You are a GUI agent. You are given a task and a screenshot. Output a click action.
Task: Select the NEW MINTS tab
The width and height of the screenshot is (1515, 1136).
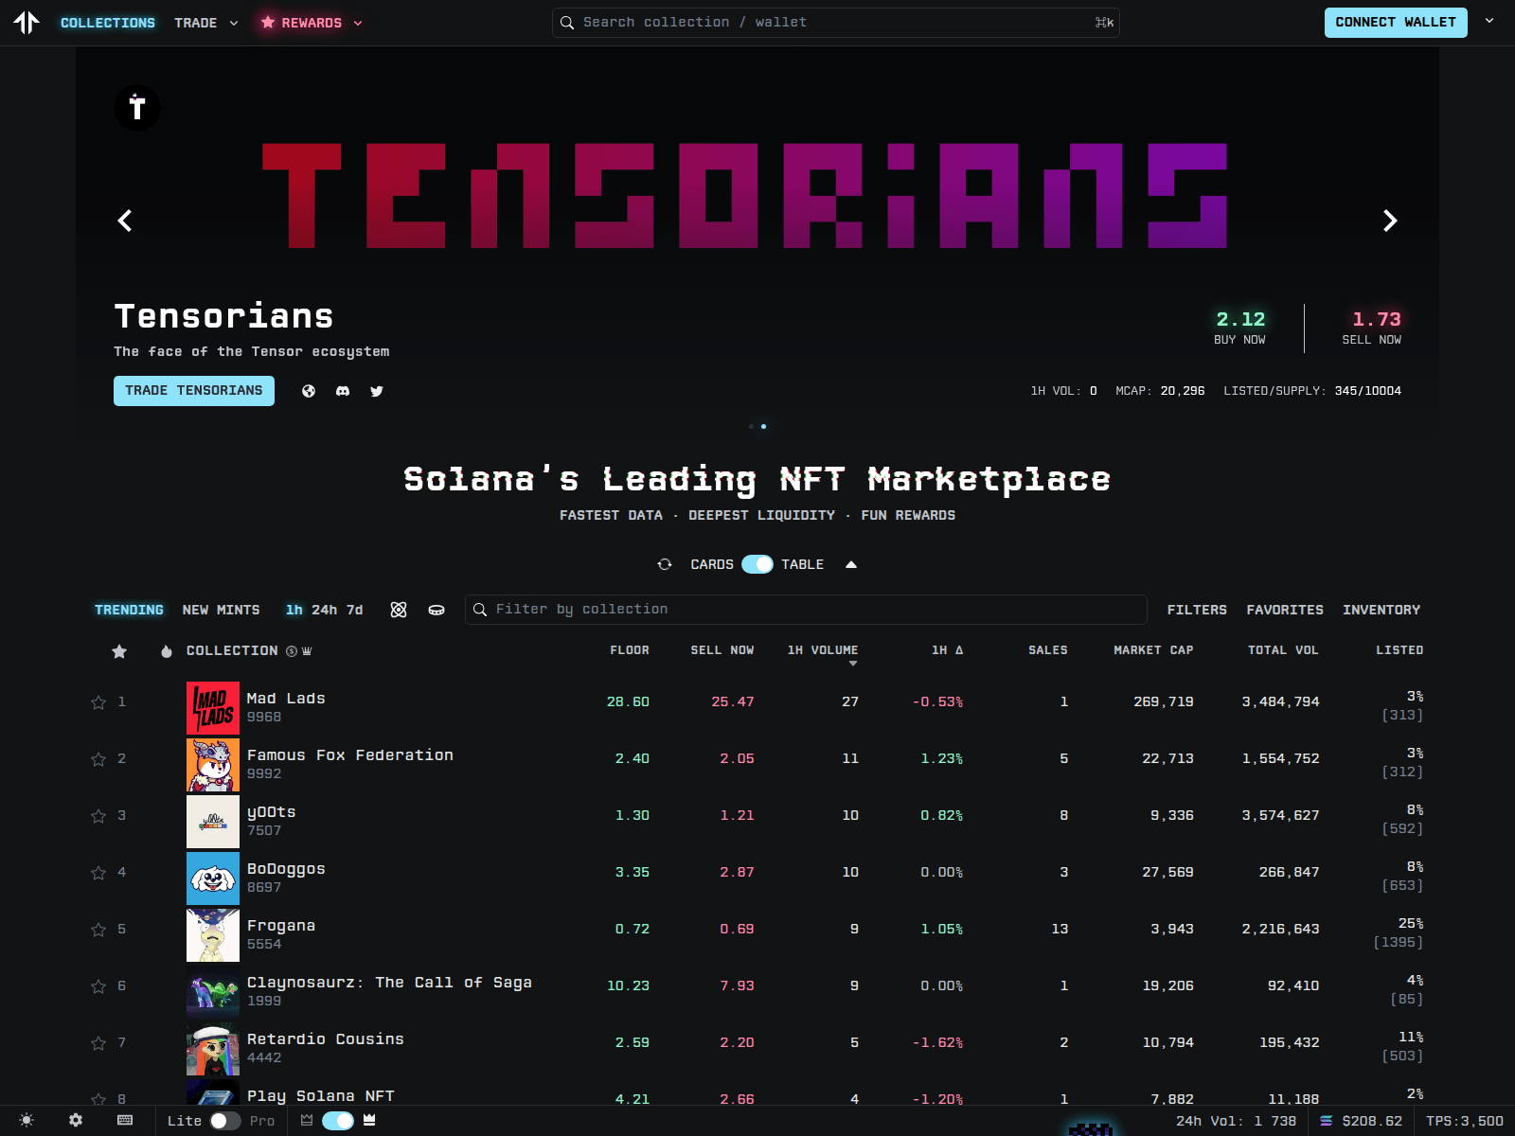coord(222,610)
